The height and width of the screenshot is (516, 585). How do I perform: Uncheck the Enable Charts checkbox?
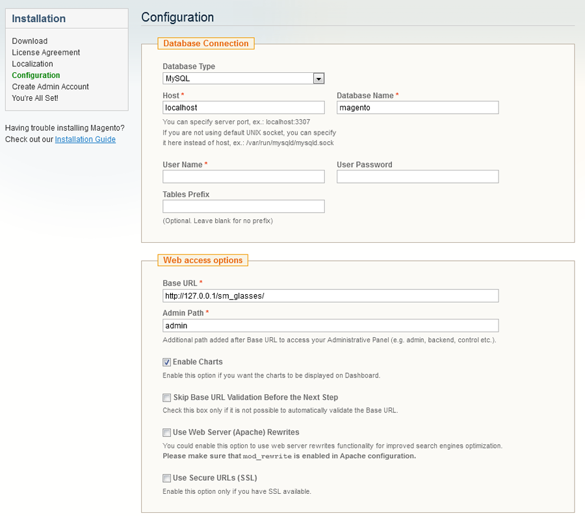pyautogui.click(x=167, y=362)
